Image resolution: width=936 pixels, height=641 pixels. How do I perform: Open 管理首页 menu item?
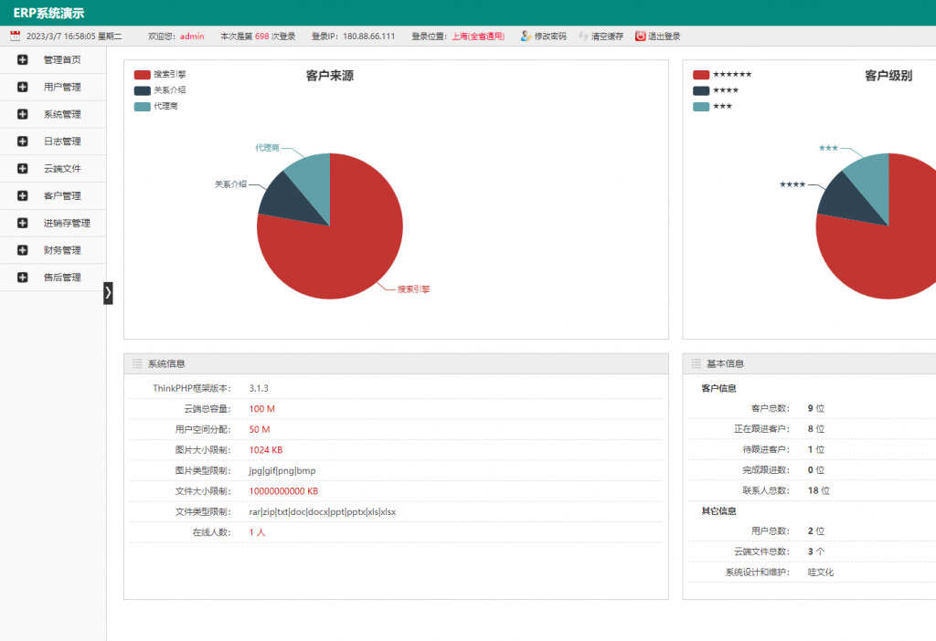(62, 59)
